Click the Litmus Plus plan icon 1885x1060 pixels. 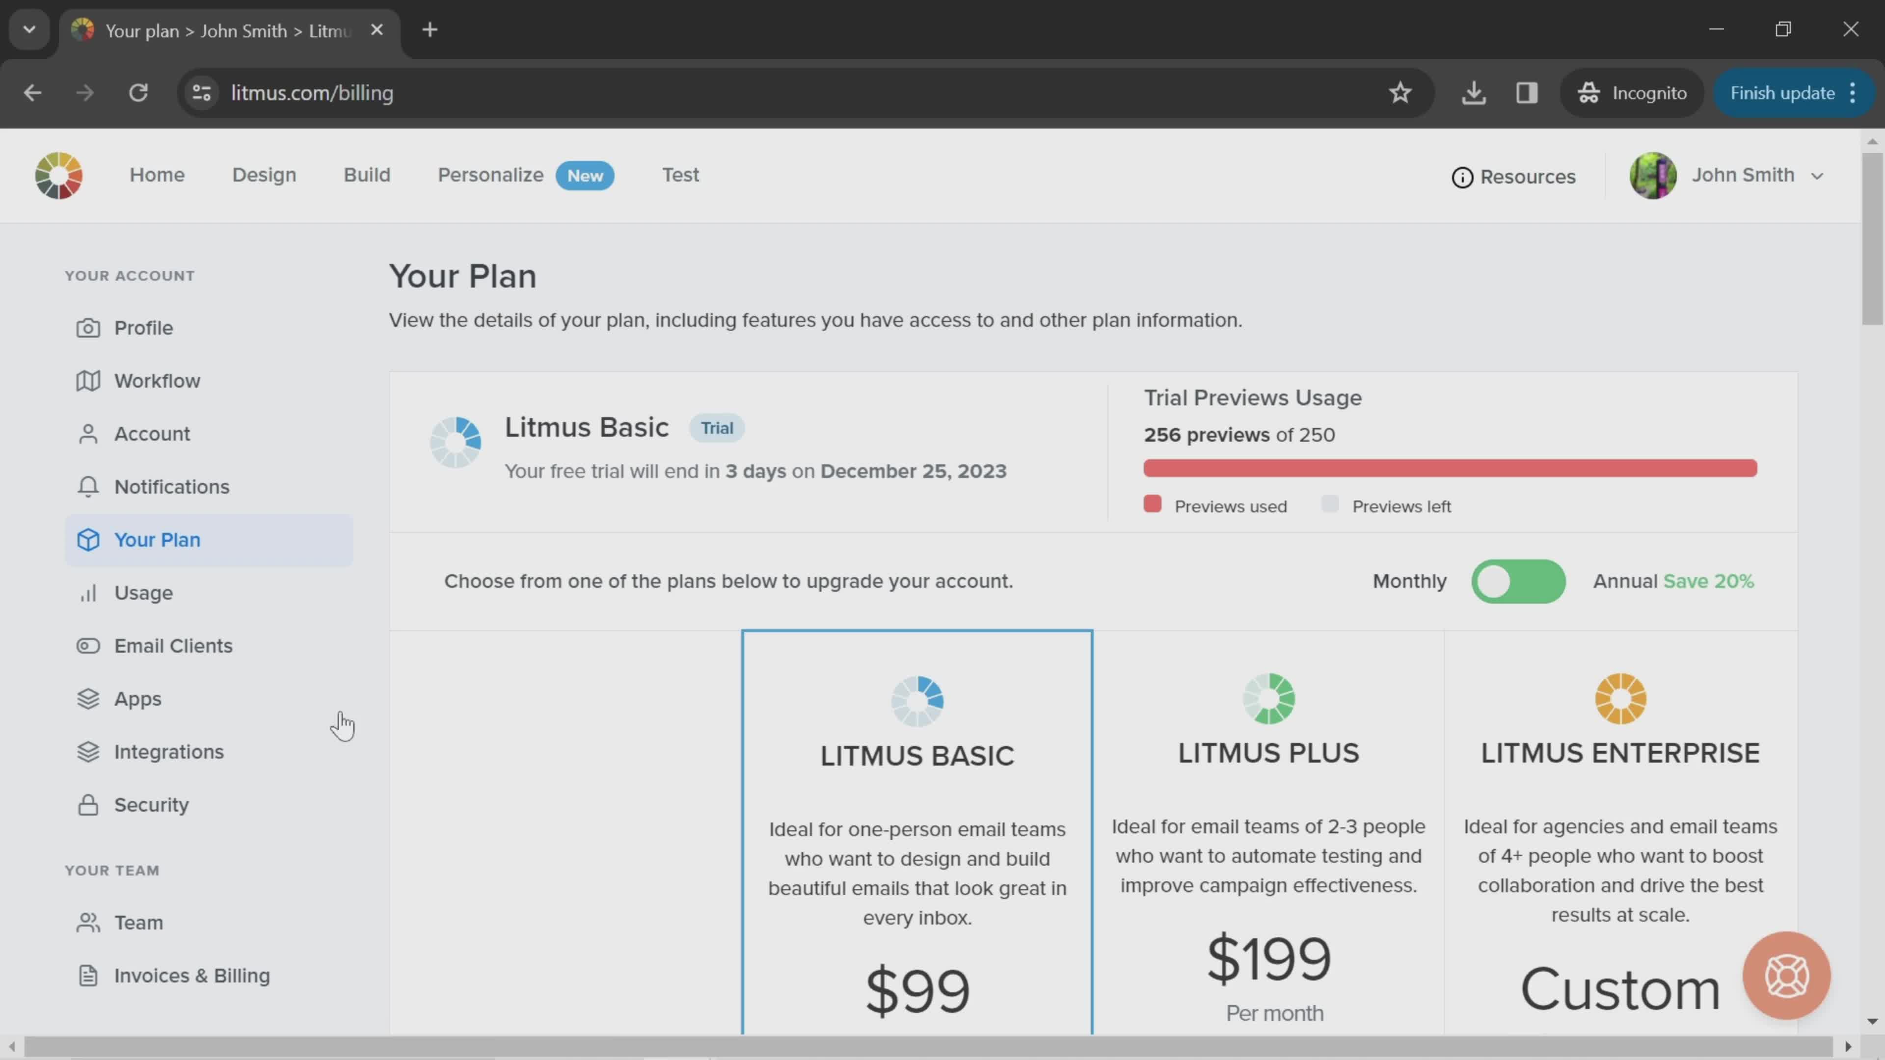point(1268,699)
